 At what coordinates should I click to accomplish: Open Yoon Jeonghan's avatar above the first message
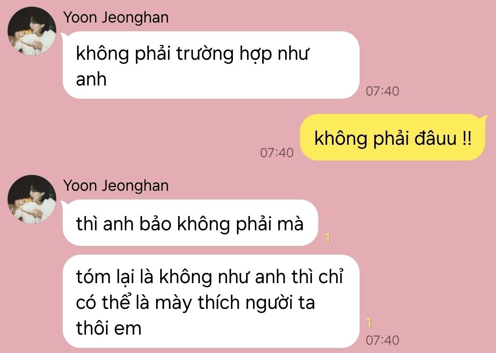pos(32,31)
